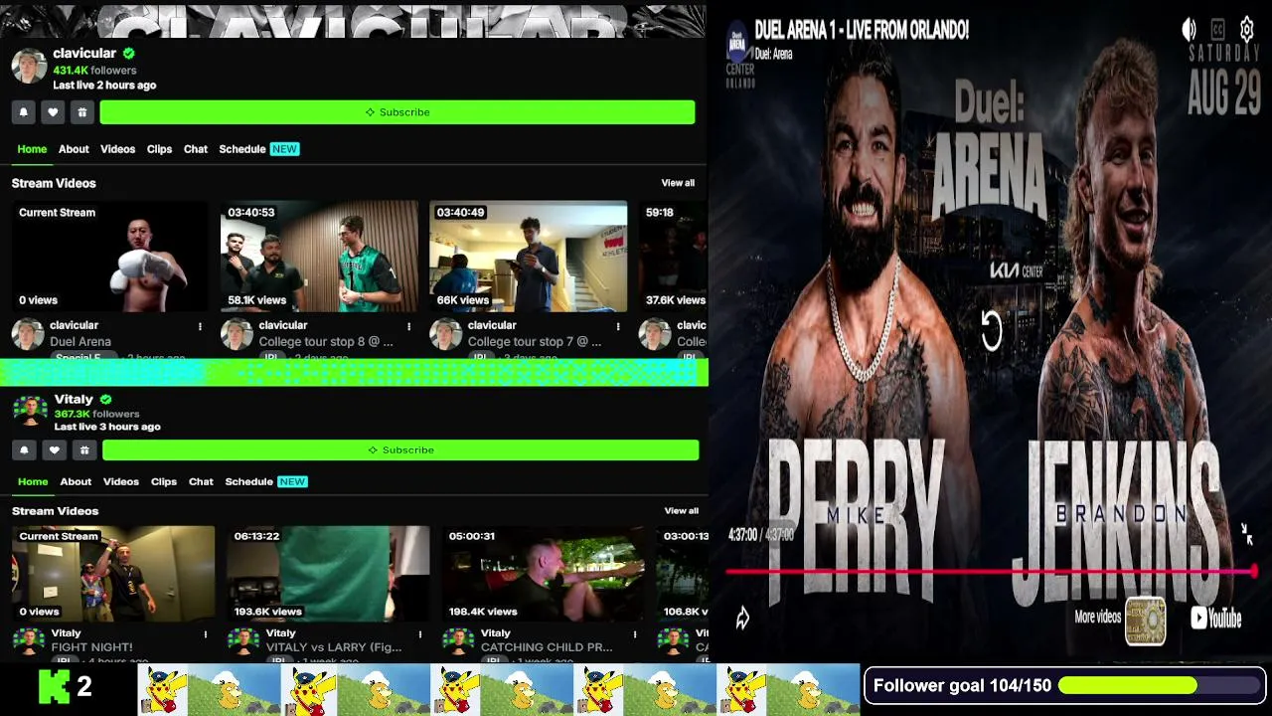Click the Duel Arena channel avatar in player

click(737, 44)
